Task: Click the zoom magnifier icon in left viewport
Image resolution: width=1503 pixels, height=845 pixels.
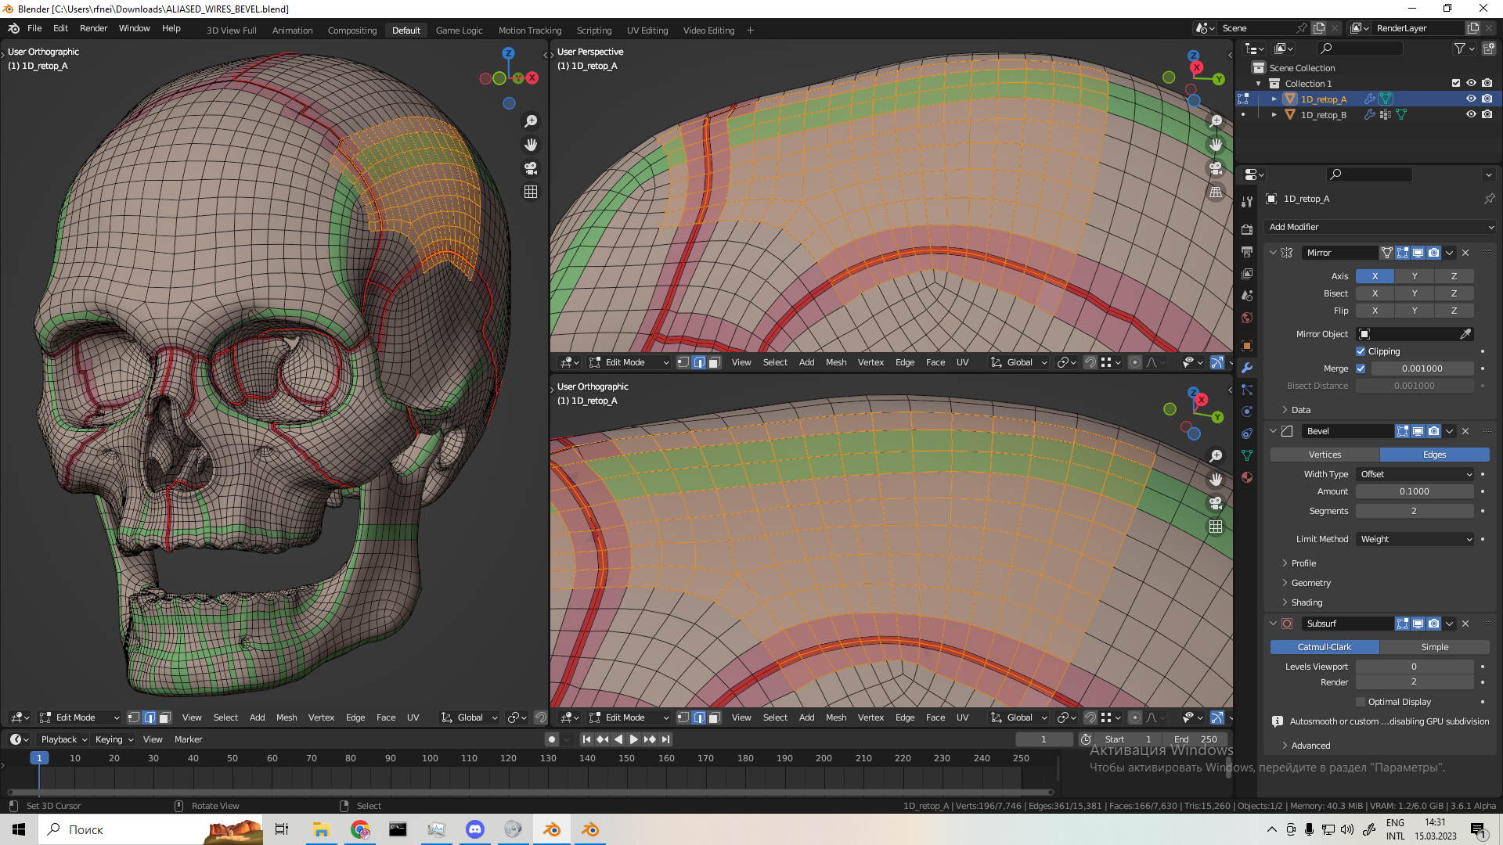Action: pyautogui.click(x=531, y=121)
